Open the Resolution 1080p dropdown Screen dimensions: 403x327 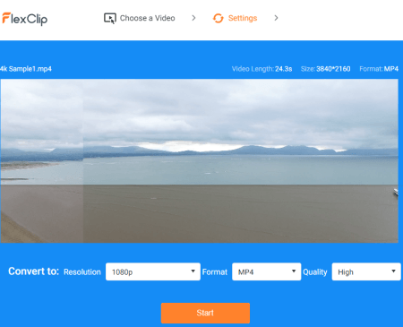click(153, 271)
